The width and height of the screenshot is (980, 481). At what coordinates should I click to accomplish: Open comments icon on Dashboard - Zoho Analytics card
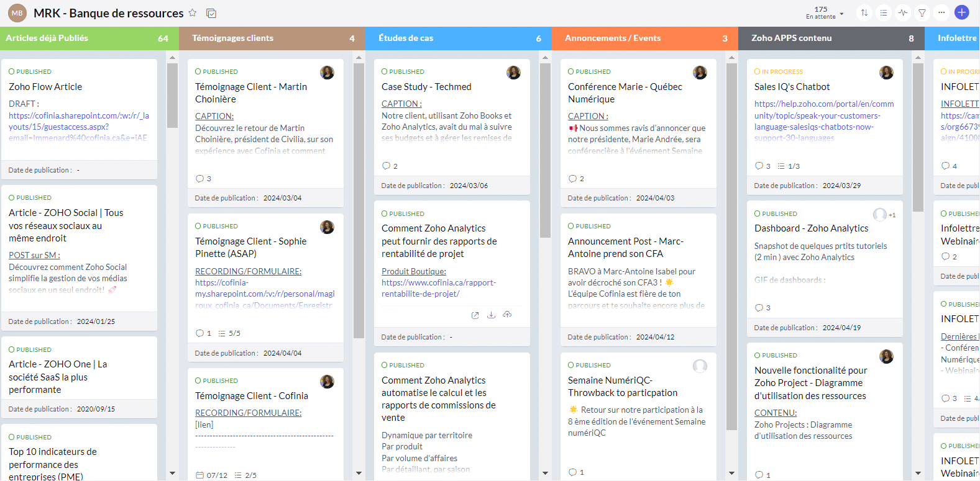759,308
